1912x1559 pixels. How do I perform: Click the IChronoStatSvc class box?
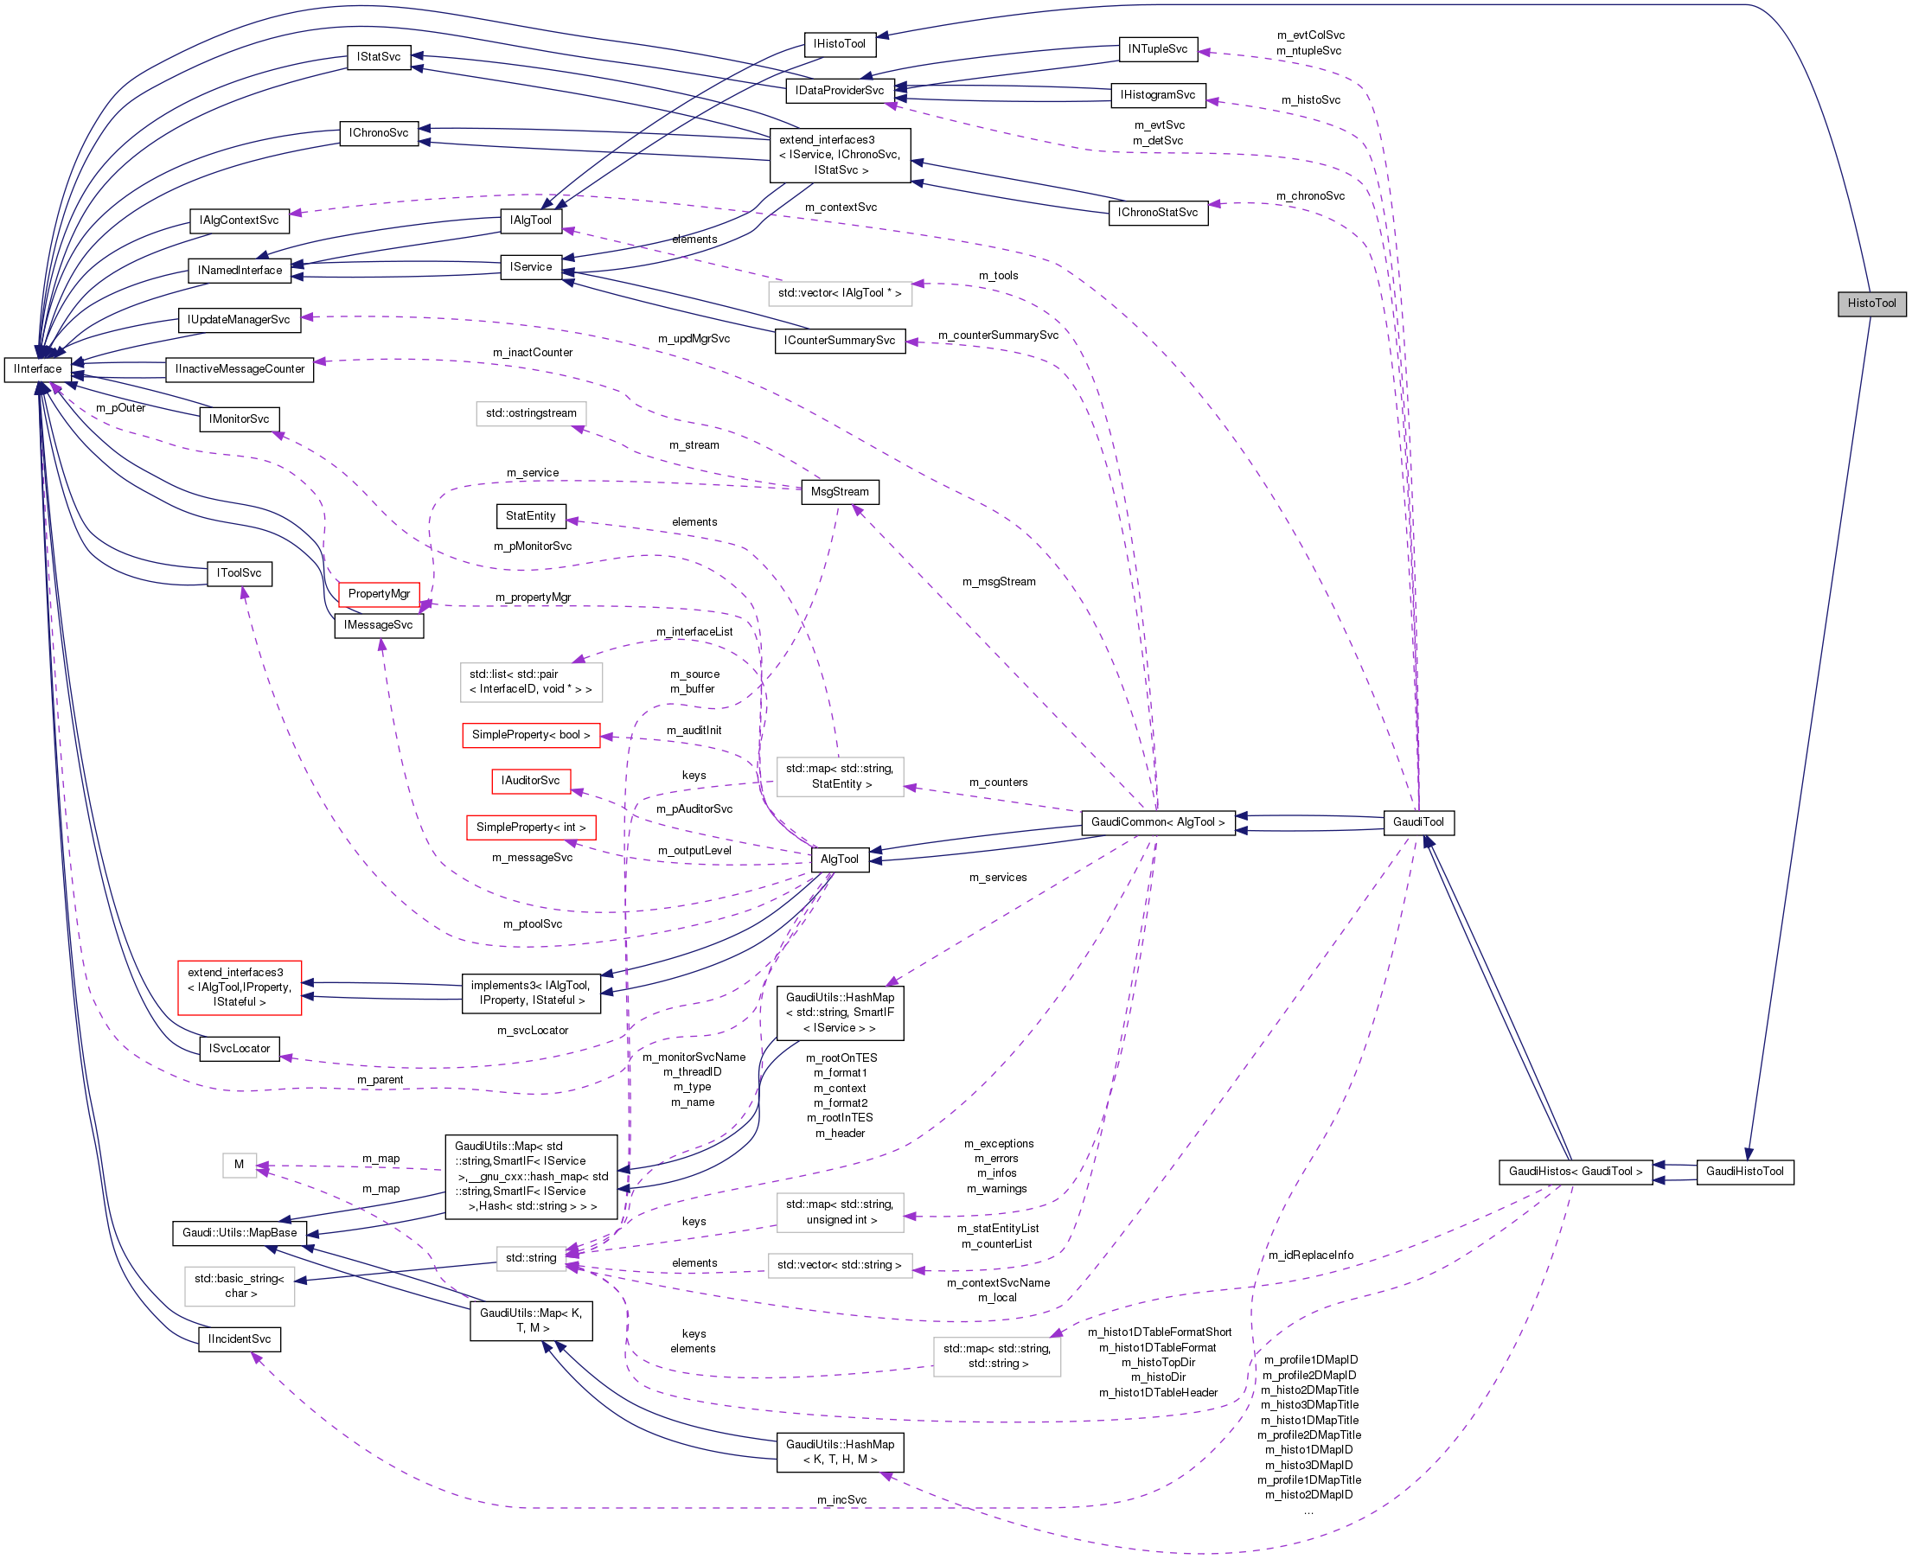pos(1158,213)
